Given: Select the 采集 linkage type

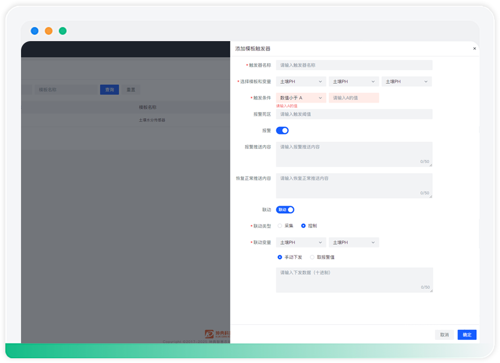Looking at the screenshot, I should [x=280, y=226].
